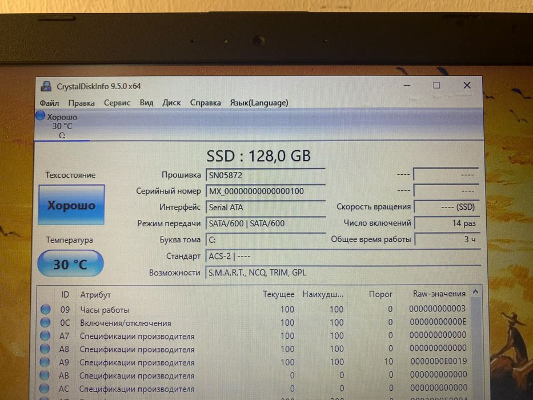
Task: Select Спецификации производителя in row AB
Action: point(137,376)
